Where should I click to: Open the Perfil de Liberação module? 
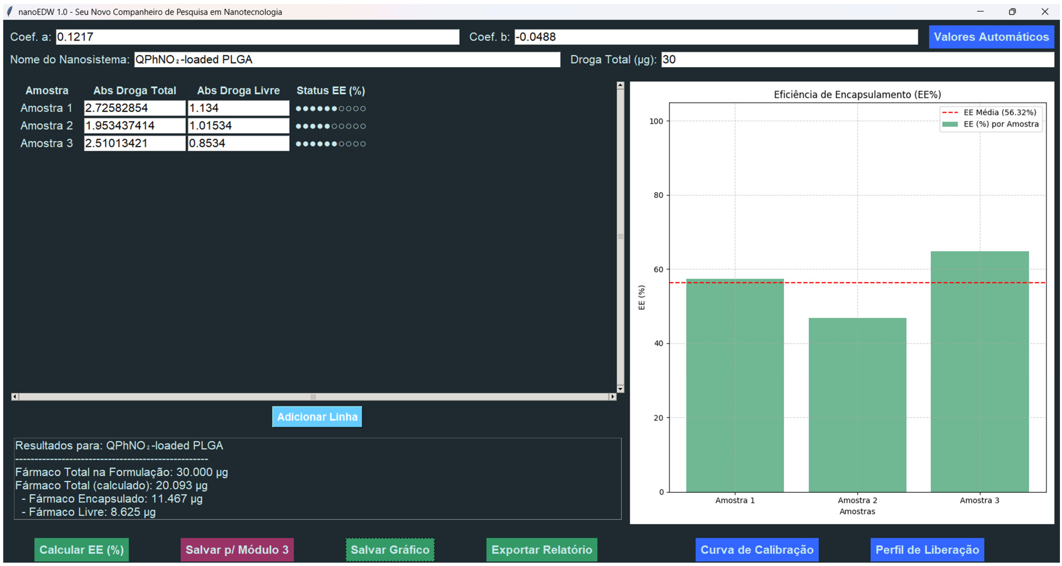[x=927, y=550]
